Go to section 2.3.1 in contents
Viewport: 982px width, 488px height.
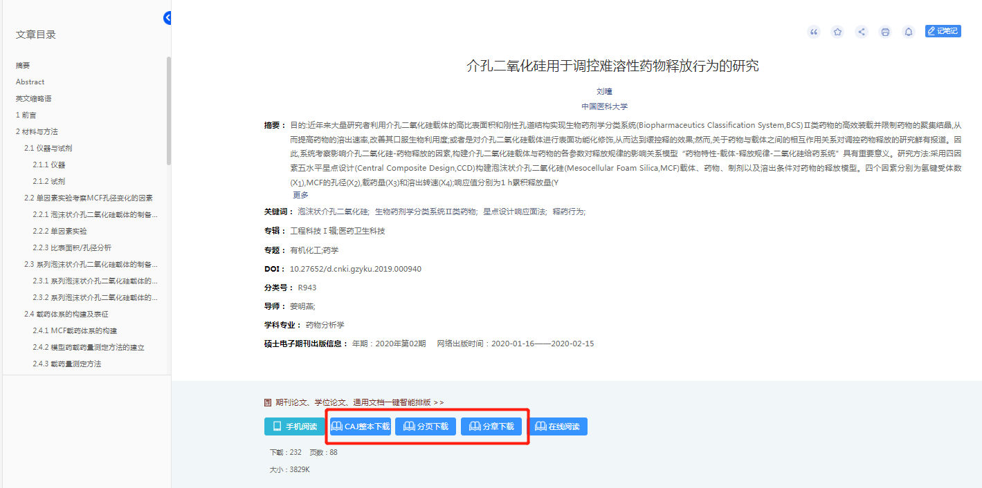coord(95,281)
